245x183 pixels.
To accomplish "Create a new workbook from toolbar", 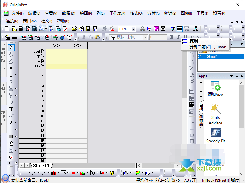I will [x=21, y=29].
